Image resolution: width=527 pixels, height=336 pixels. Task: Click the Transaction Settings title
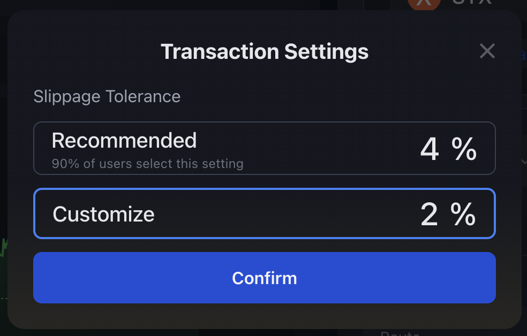click(x=265, y=52)
